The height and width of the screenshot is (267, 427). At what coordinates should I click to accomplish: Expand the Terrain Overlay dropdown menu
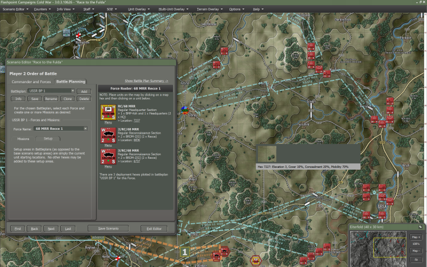[x=210, y=9]
